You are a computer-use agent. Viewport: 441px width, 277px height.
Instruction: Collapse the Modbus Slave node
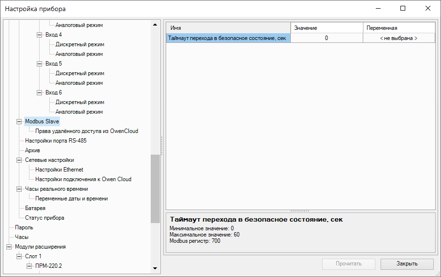click(x=19, y=121)
